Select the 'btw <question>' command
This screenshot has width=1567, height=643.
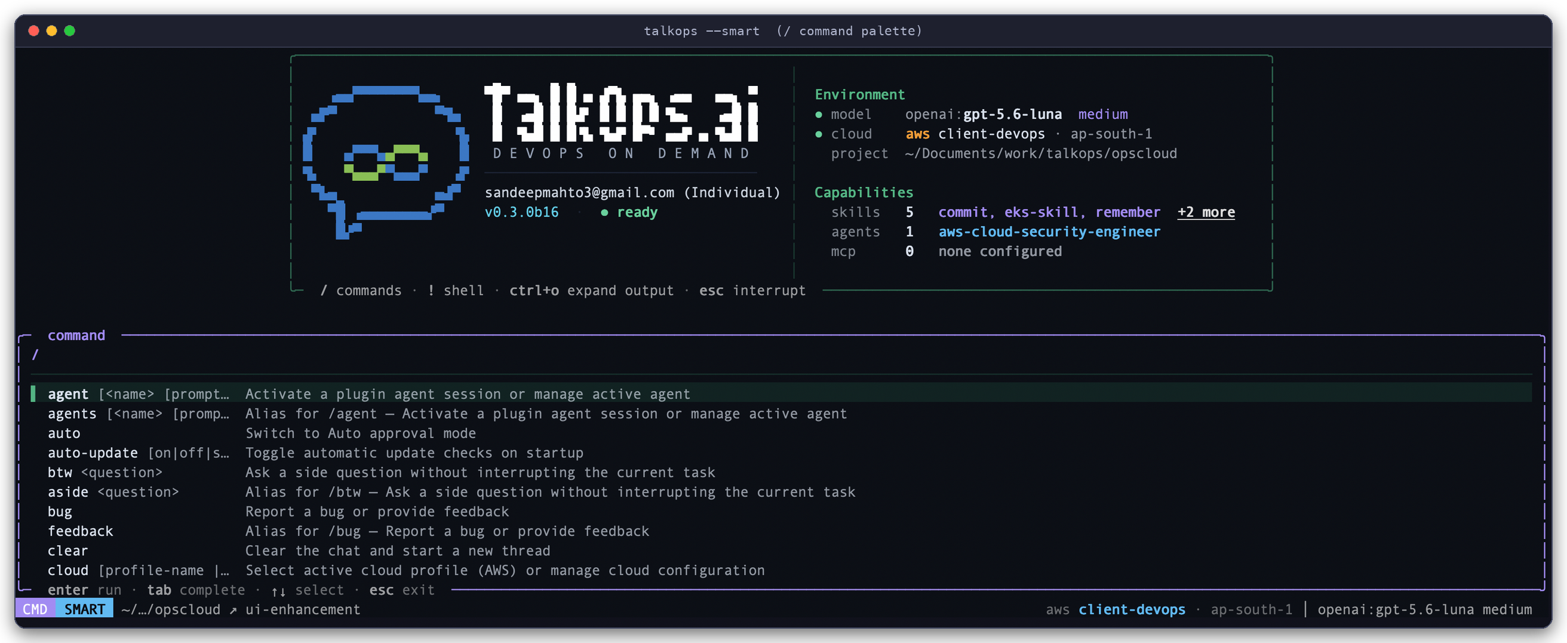[x=781, y=472]
